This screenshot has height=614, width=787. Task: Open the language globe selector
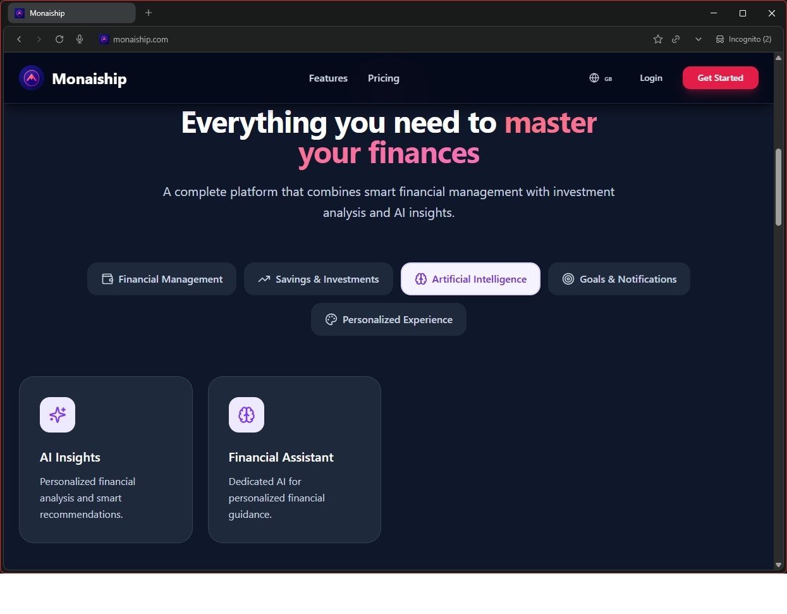(601, 78)
